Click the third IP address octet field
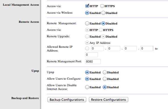The image size is (168, 109). pyautogui.click(x=130, y=48)
